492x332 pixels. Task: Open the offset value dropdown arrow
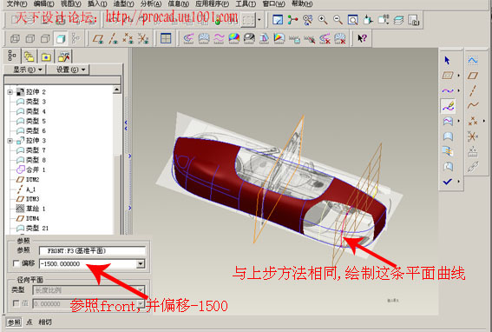(x=141, y=263)
